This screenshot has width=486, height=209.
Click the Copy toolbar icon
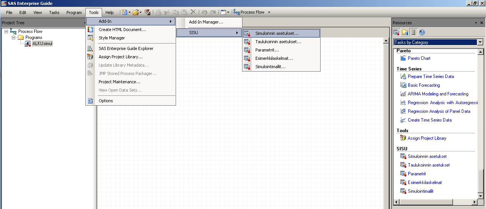(x=176, y=12)
